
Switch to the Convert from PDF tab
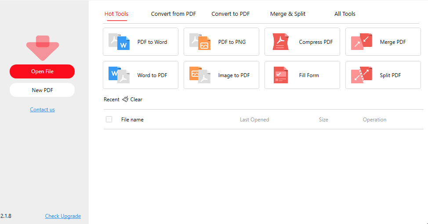(x=174, y=14)
